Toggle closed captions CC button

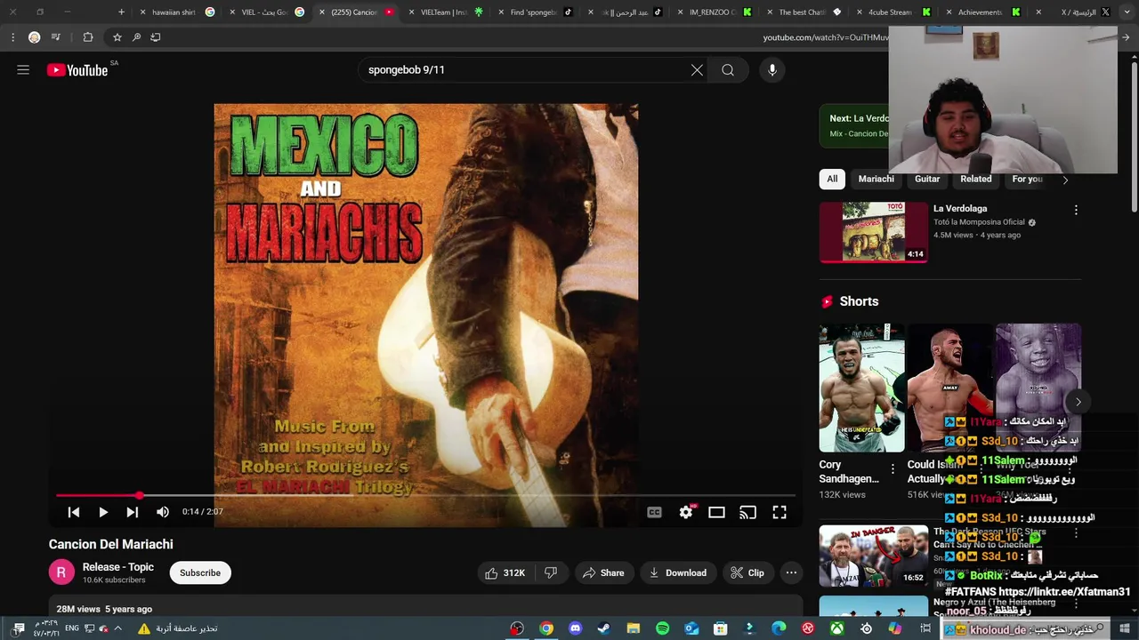(x=654, y=512)
